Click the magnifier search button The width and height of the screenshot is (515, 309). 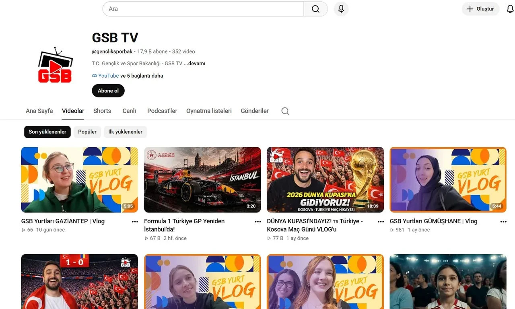point(315,9)
